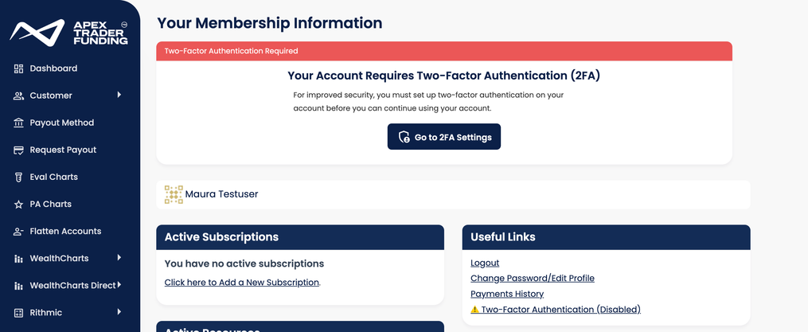Click the Rithmic sidebar icon
The image size is (808, 332).
tap(18, 312)
